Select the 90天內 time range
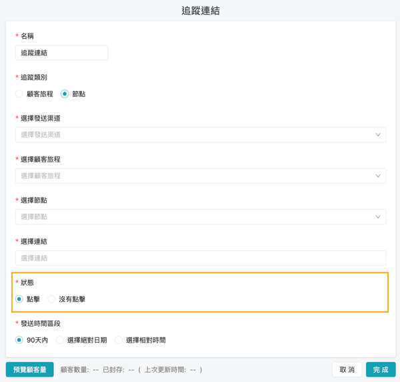 20,340
